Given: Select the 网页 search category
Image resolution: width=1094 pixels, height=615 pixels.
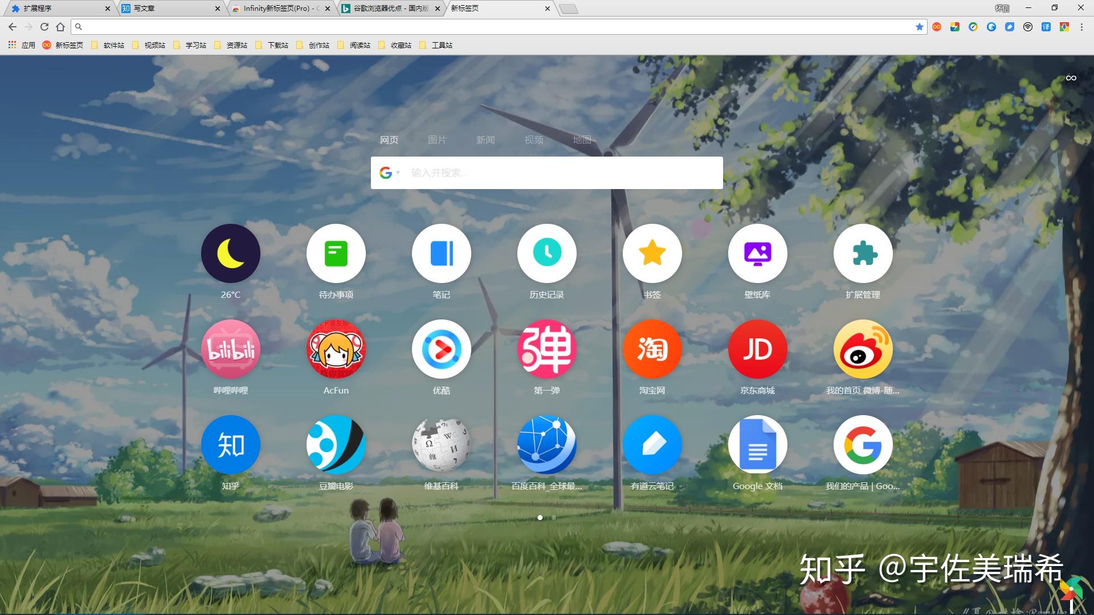Looking at the screenshot, I should coord(389,140).
